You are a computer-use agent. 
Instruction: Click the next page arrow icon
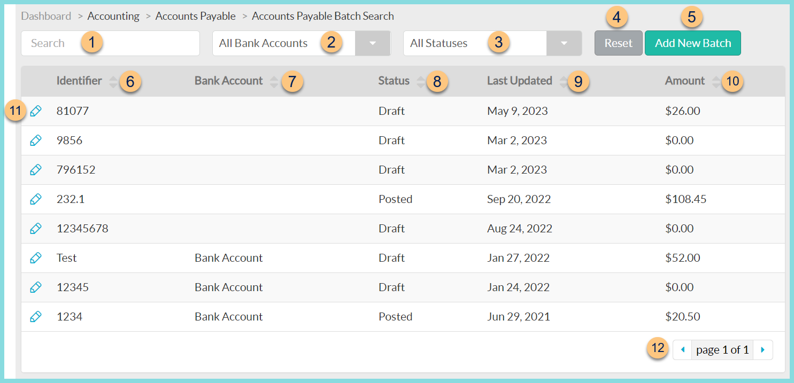pyautogui.click(x=762, y=349)
